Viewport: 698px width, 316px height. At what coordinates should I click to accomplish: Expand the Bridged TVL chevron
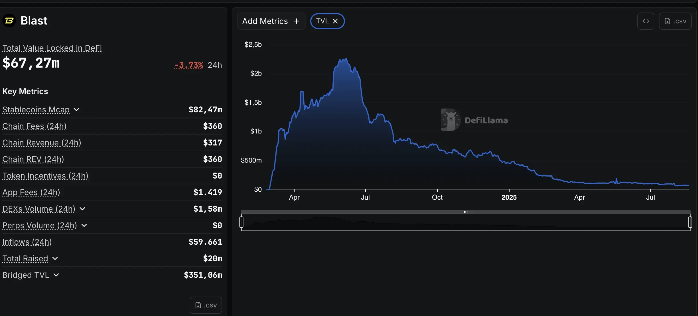click(56, 275)
